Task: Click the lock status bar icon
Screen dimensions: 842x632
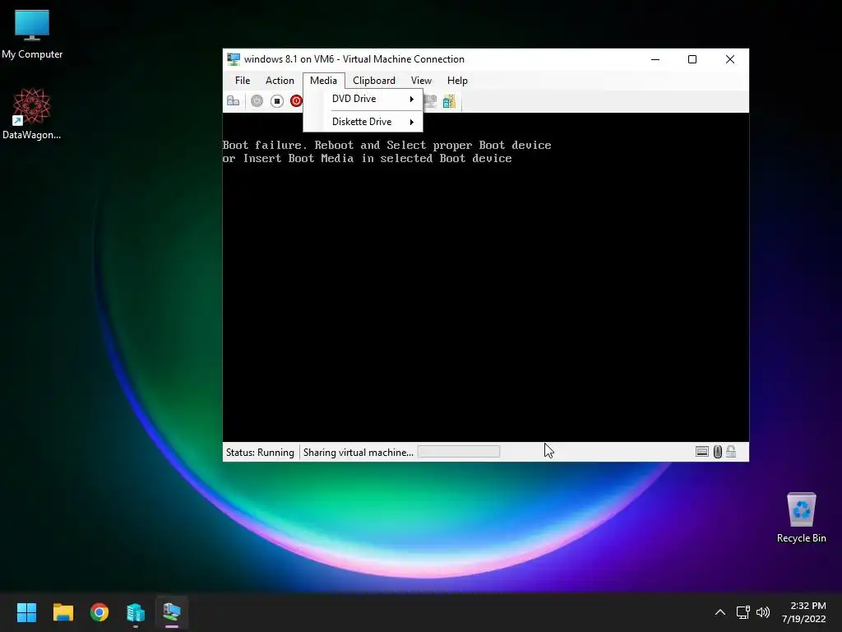Action: [x=731, y=452]
